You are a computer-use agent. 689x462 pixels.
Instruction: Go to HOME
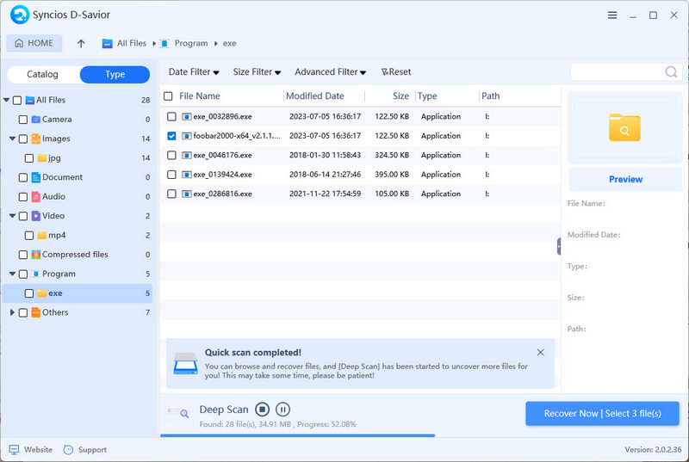(34, 43)
